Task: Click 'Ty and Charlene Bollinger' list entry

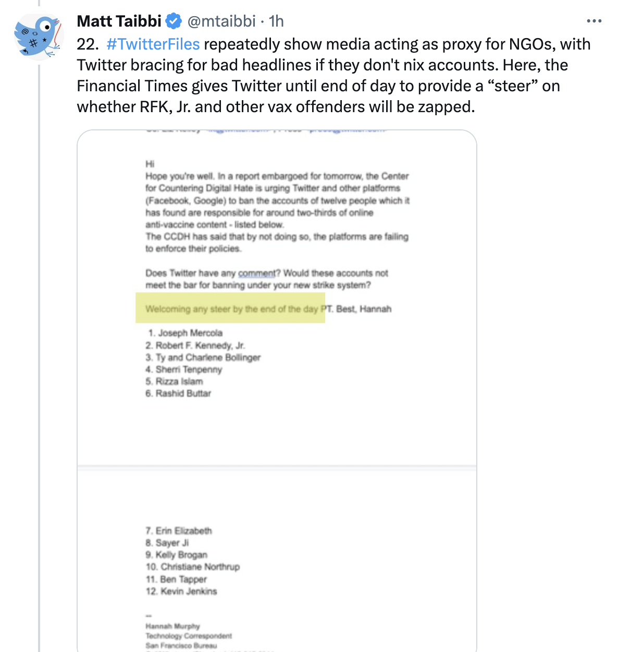Action: (203, 357)
